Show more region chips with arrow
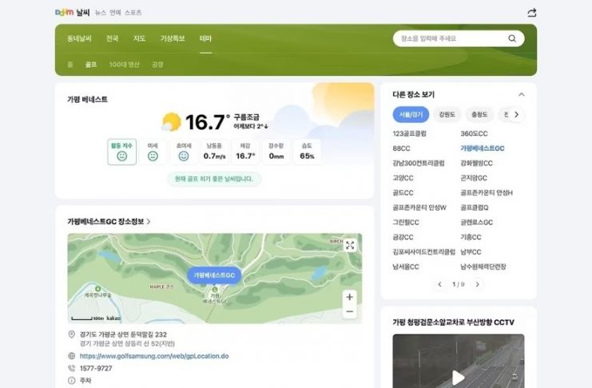Image resolution: width=592 pixels, height=388 pixels. tap(516, 114)
